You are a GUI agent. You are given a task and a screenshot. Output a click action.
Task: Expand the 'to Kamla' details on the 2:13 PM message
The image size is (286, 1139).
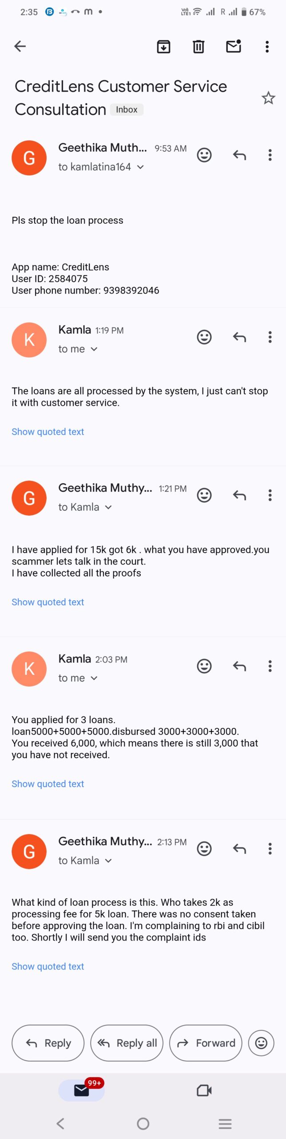tap(108, 861)
